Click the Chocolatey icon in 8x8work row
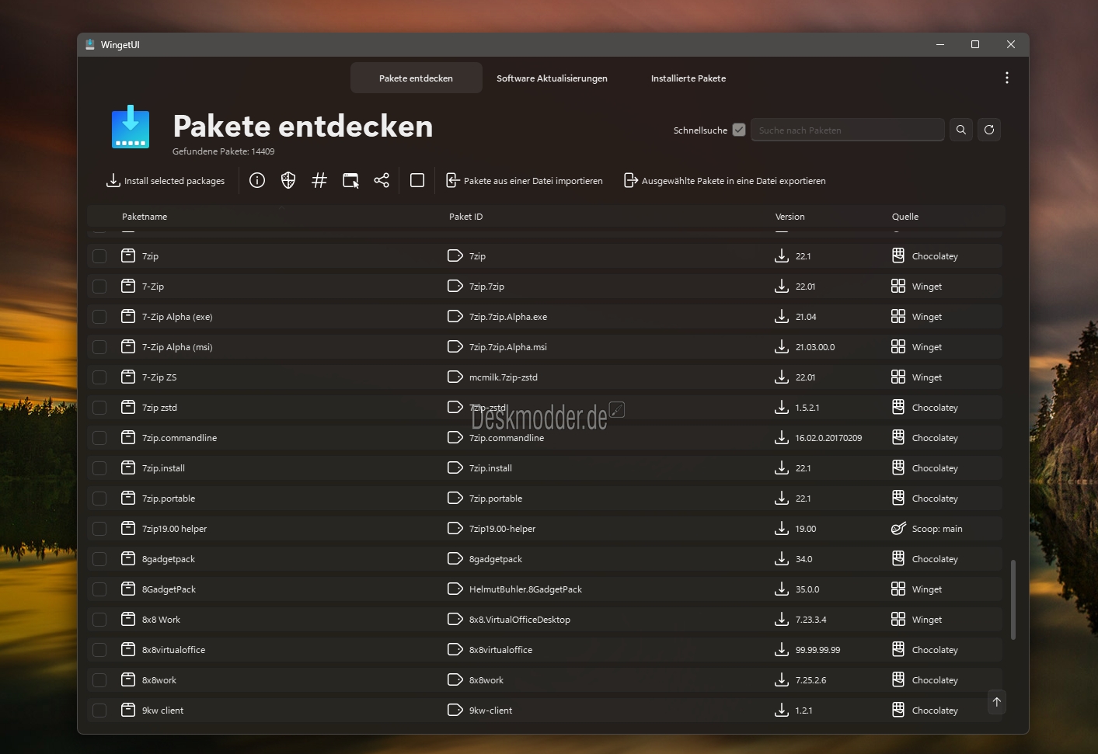Screen dimensions: 1098x754 click(898, 679)
